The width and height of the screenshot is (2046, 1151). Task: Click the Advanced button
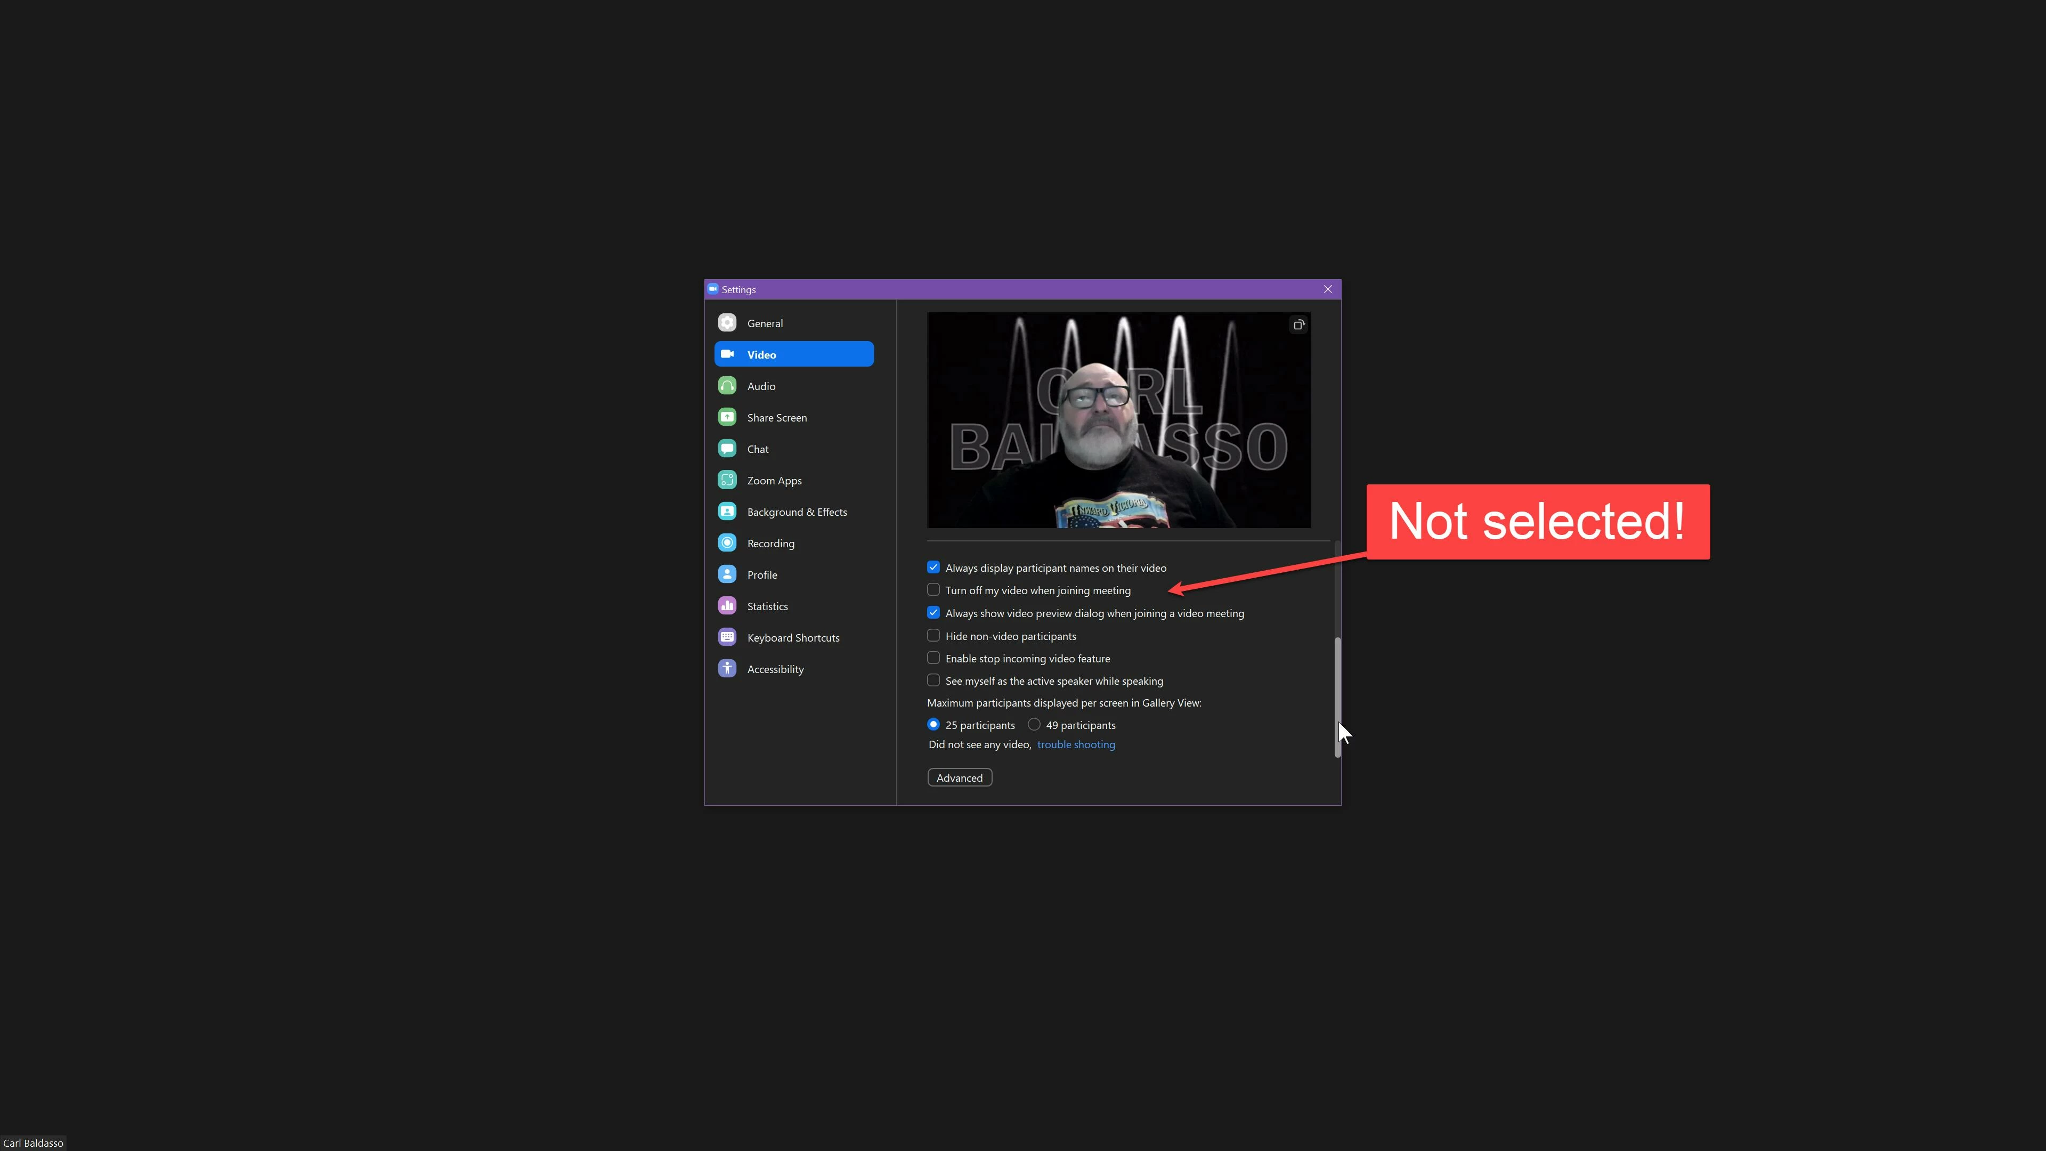959,777
